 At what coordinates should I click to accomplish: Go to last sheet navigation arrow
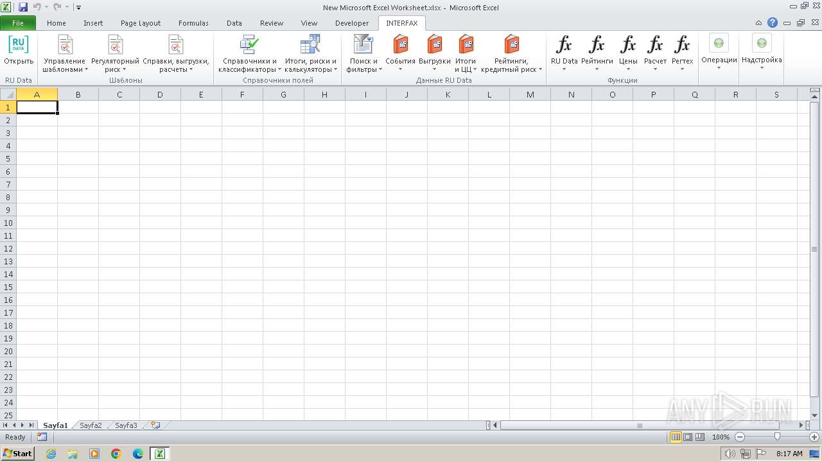click(x=31, y=425)
